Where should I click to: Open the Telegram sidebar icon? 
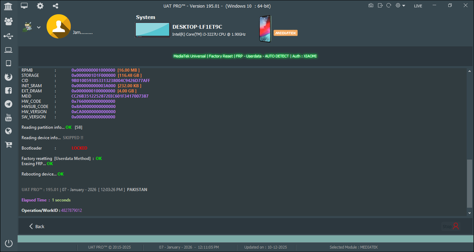pos(8,104)
